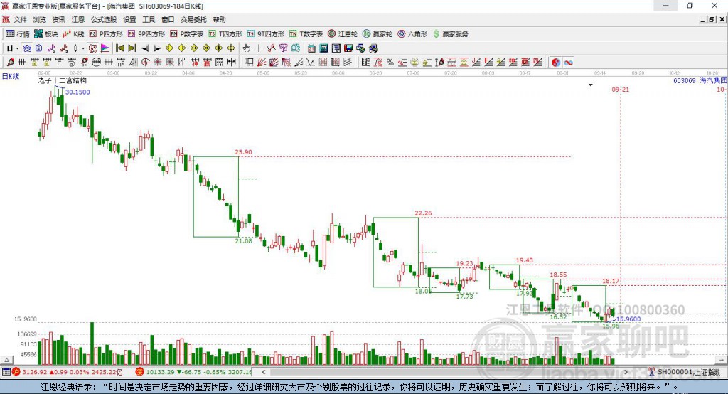This screenshot has width=728, height=394.
Task: Open the P四方形 tool
Action: [x=106, y=34]
